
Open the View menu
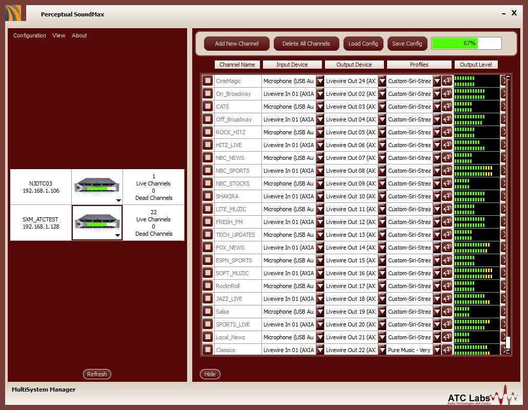click(x=58, y=35)
